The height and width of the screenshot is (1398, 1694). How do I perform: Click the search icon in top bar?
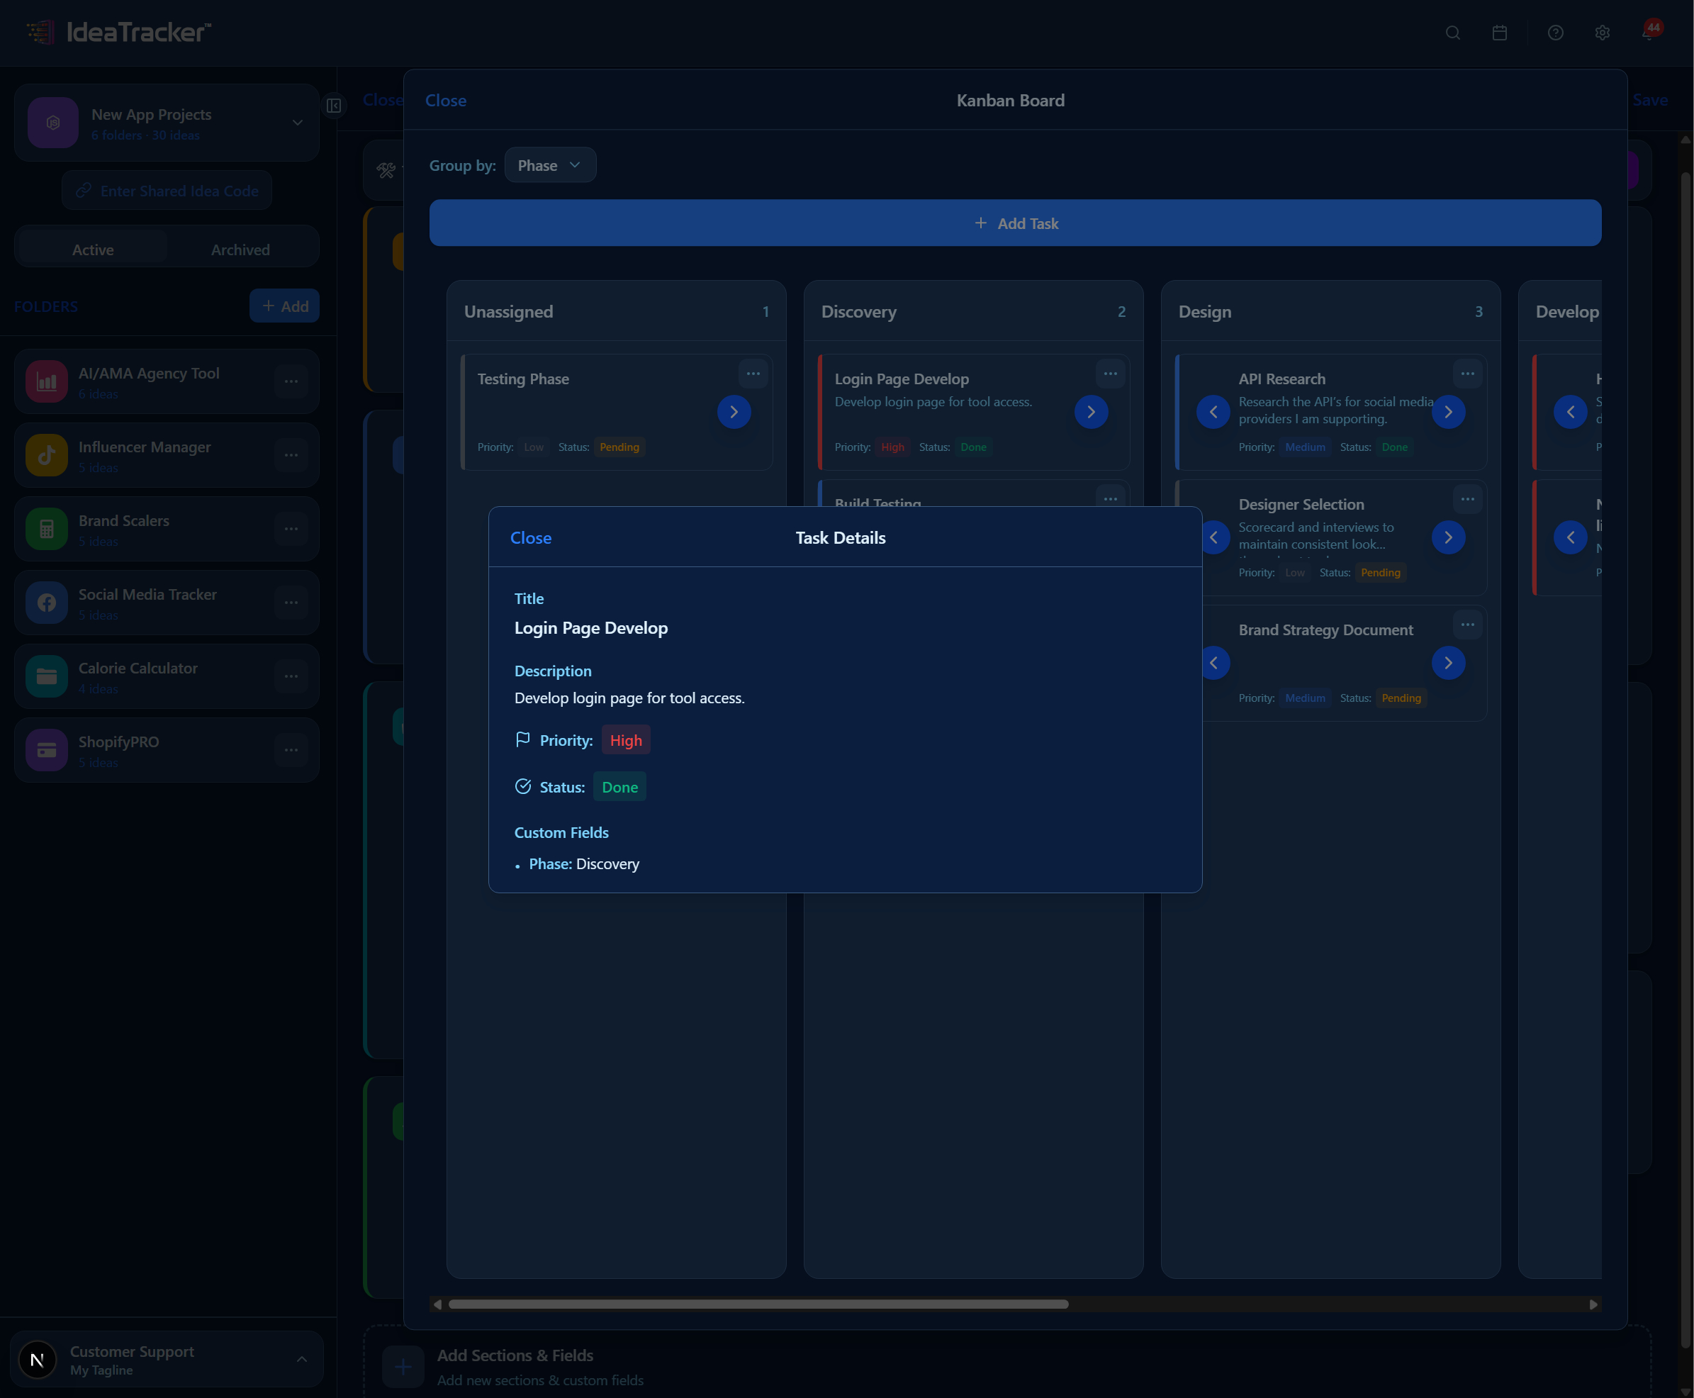(x=1452, y=33)
